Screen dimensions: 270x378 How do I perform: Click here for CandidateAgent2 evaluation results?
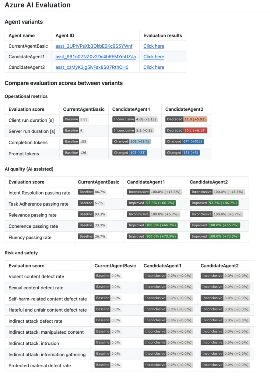[x=154, y=67]
